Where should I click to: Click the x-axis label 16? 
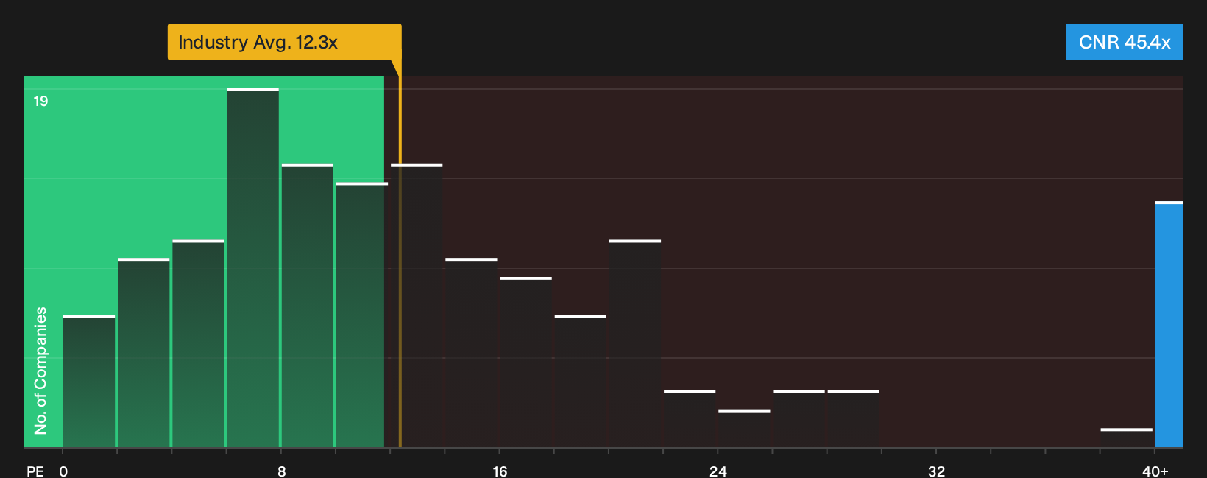(x=500, y=471)
